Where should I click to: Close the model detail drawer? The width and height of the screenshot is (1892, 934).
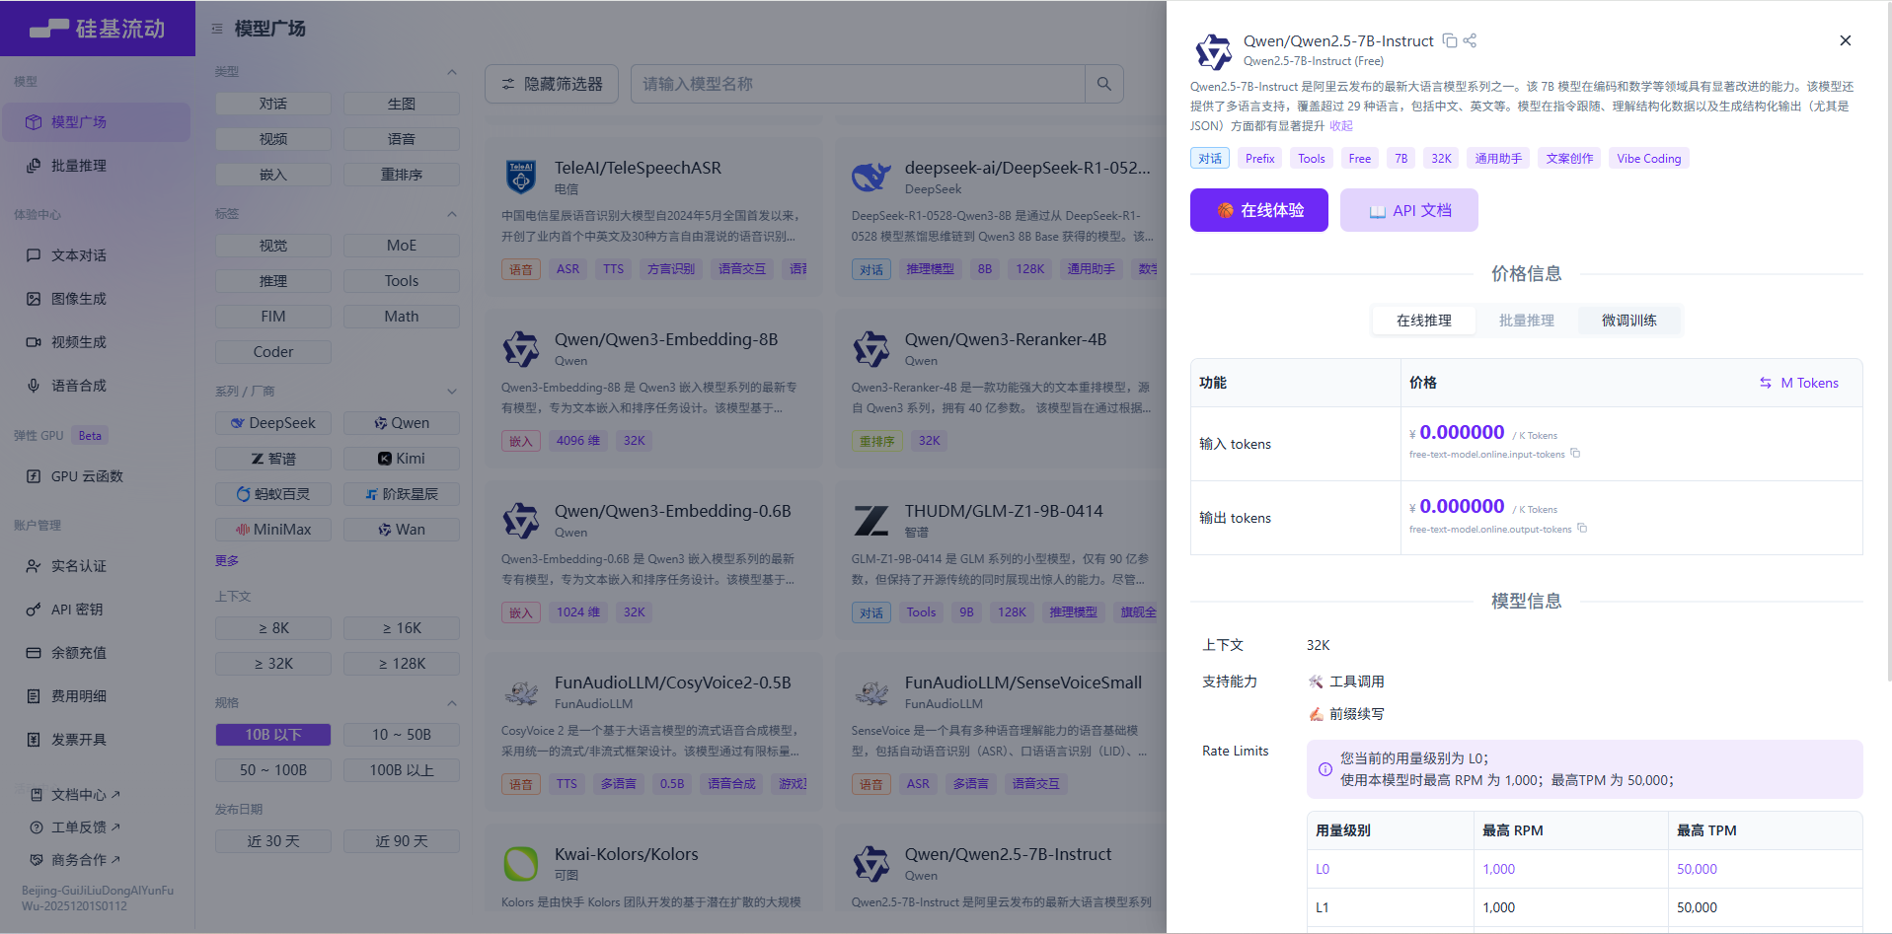point(1845,40)
